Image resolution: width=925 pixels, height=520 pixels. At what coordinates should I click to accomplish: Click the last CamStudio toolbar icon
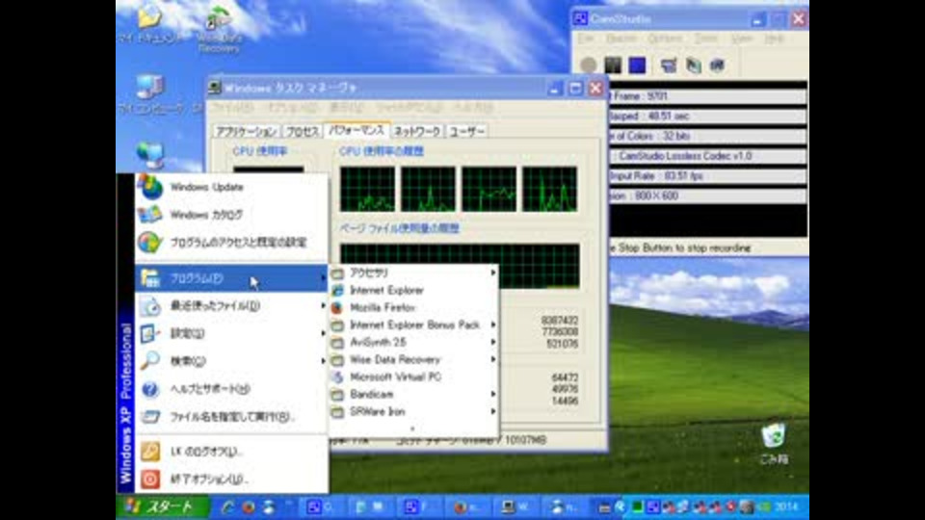point(717,65)
